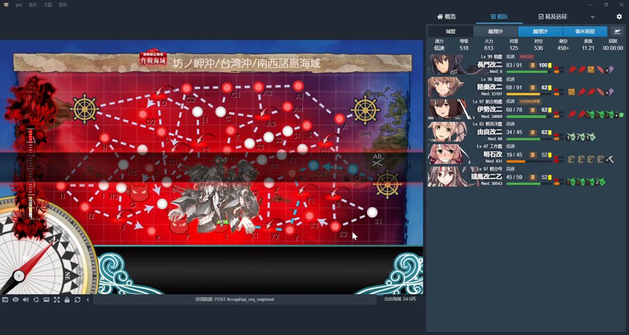Click the airplane land-base button

616,31
